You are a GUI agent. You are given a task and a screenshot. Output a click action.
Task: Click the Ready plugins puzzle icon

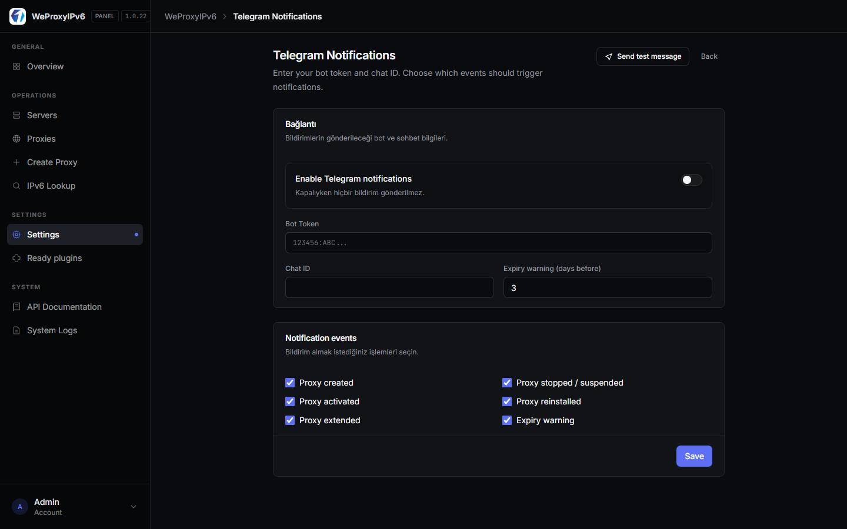(x=16, y=258)
